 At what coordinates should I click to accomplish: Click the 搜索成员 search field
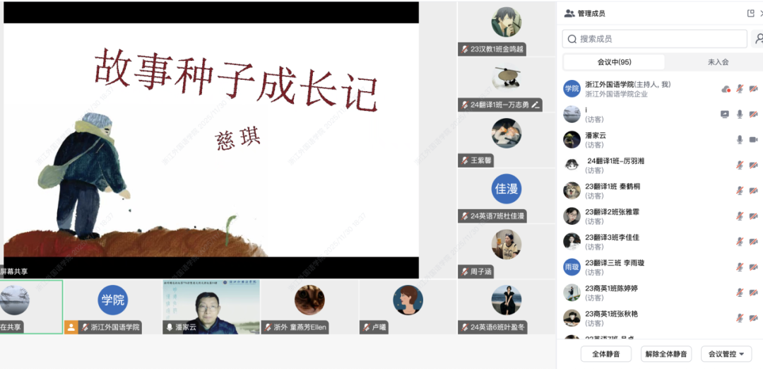tap(654, 39)
